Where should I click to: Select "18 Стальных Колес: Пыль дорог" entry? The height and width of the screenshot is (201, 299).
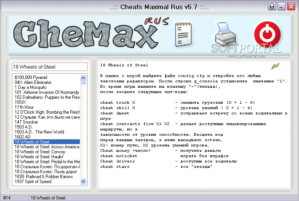point(47,171)
